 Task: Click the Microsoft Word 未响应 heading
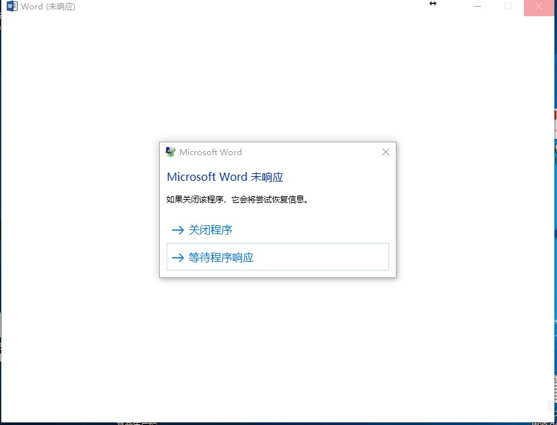click(225, 177)
